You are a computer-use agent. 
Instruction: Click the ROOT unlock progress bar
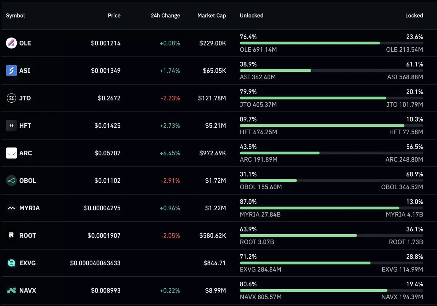click(331, 235)
